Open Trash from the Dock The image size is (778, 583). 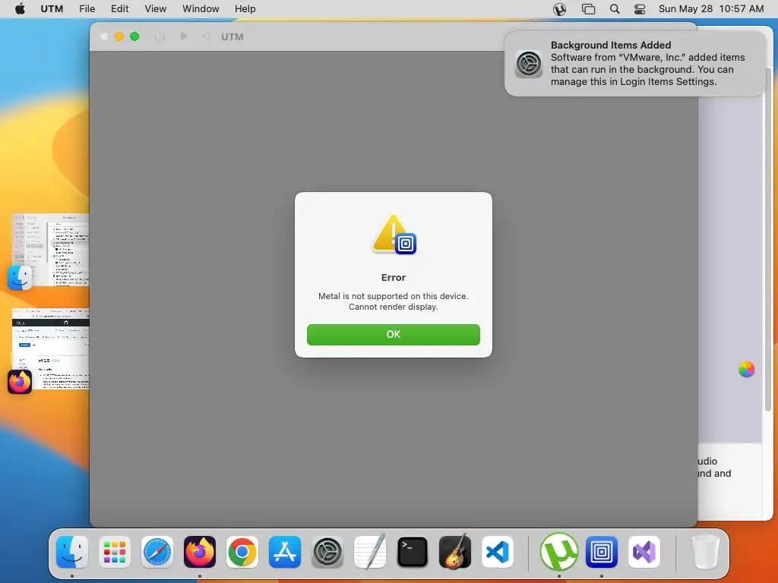pyautogui.click(x=706, y=552)
